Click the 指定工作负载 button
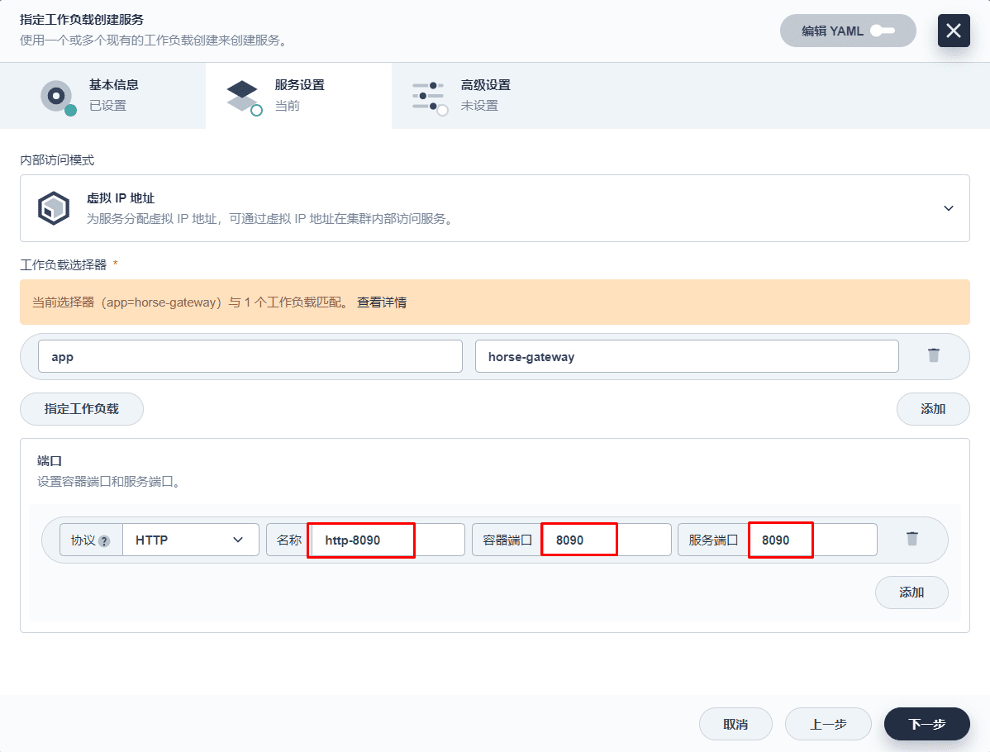Screen dimensions: 990x752 point(82,409)
